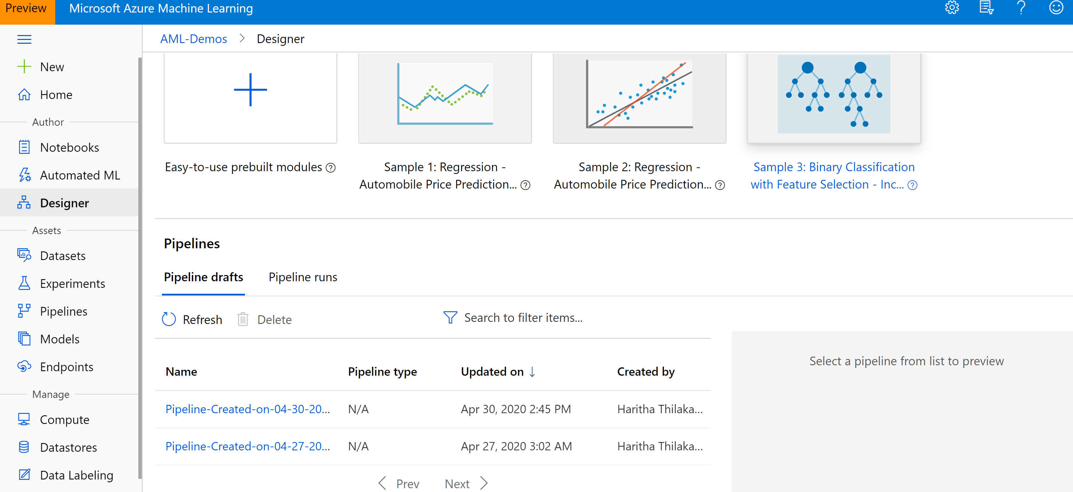The image size is (1073, 492).
Task: Open the settings gear in the top bar
Action: [x=952, y=8]
